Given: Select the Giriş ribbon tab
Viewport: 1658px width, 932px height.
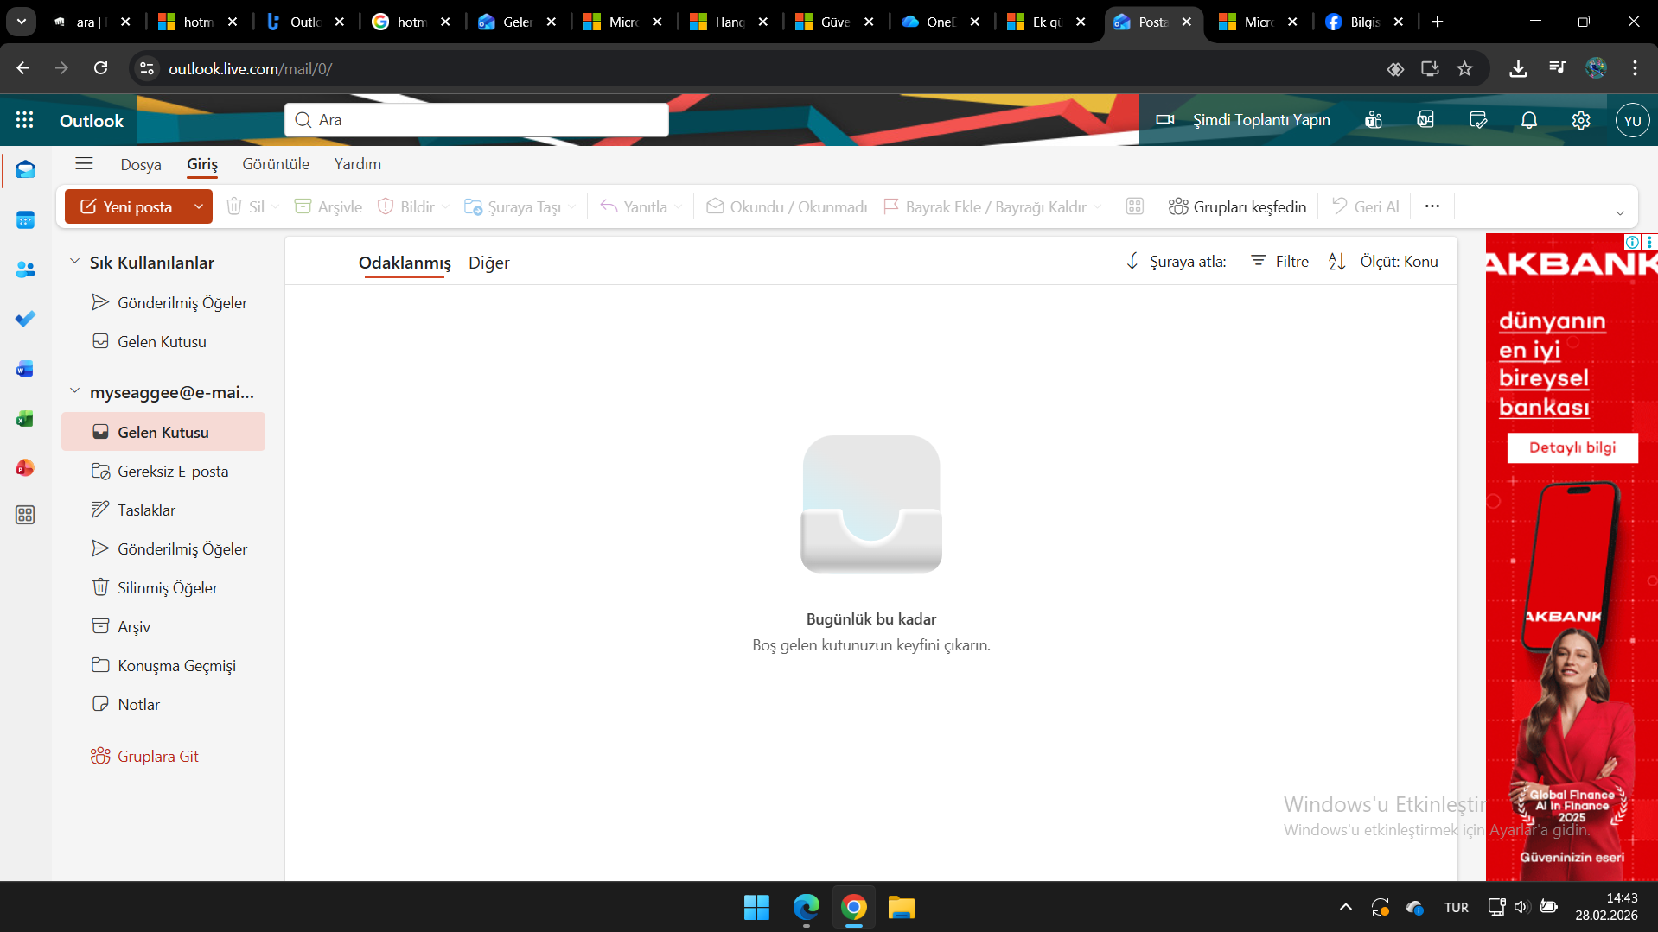Looking at the screenshot, I should 202,164.
